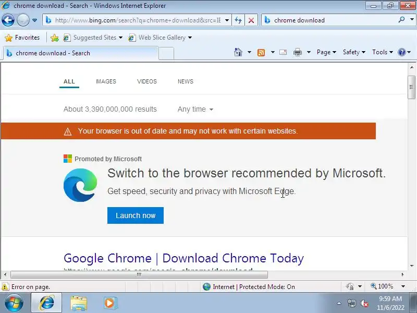Open the Windows Start orb
The height and width of the screenshot is (313, 417).
tap(14, 303)
